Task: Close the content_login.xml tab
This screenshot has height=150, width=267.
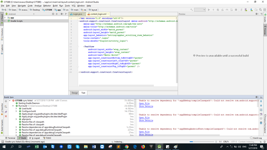Action: click(108, 14)
